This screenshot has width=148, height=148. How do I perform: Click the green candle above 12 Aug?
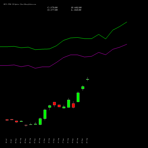(x=50, y=107)
